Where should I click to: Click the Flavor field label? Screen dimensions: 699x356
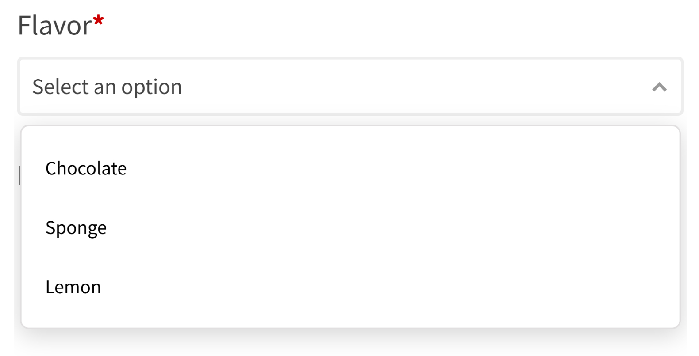pos(55,26)
